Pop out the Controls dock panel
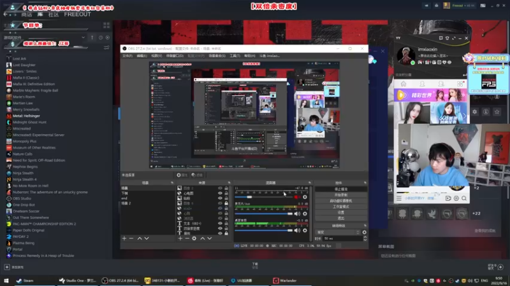The image size is (510, 286). tap(365, 183)
